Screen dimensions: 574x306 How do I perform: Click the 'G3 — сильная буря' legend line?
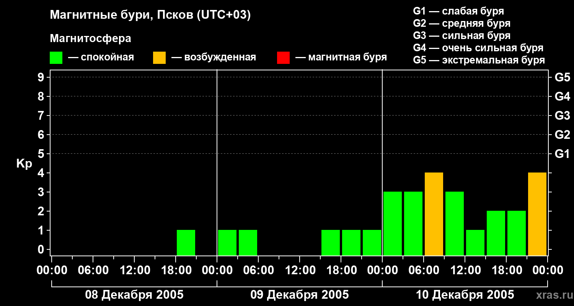click(461, 36)
